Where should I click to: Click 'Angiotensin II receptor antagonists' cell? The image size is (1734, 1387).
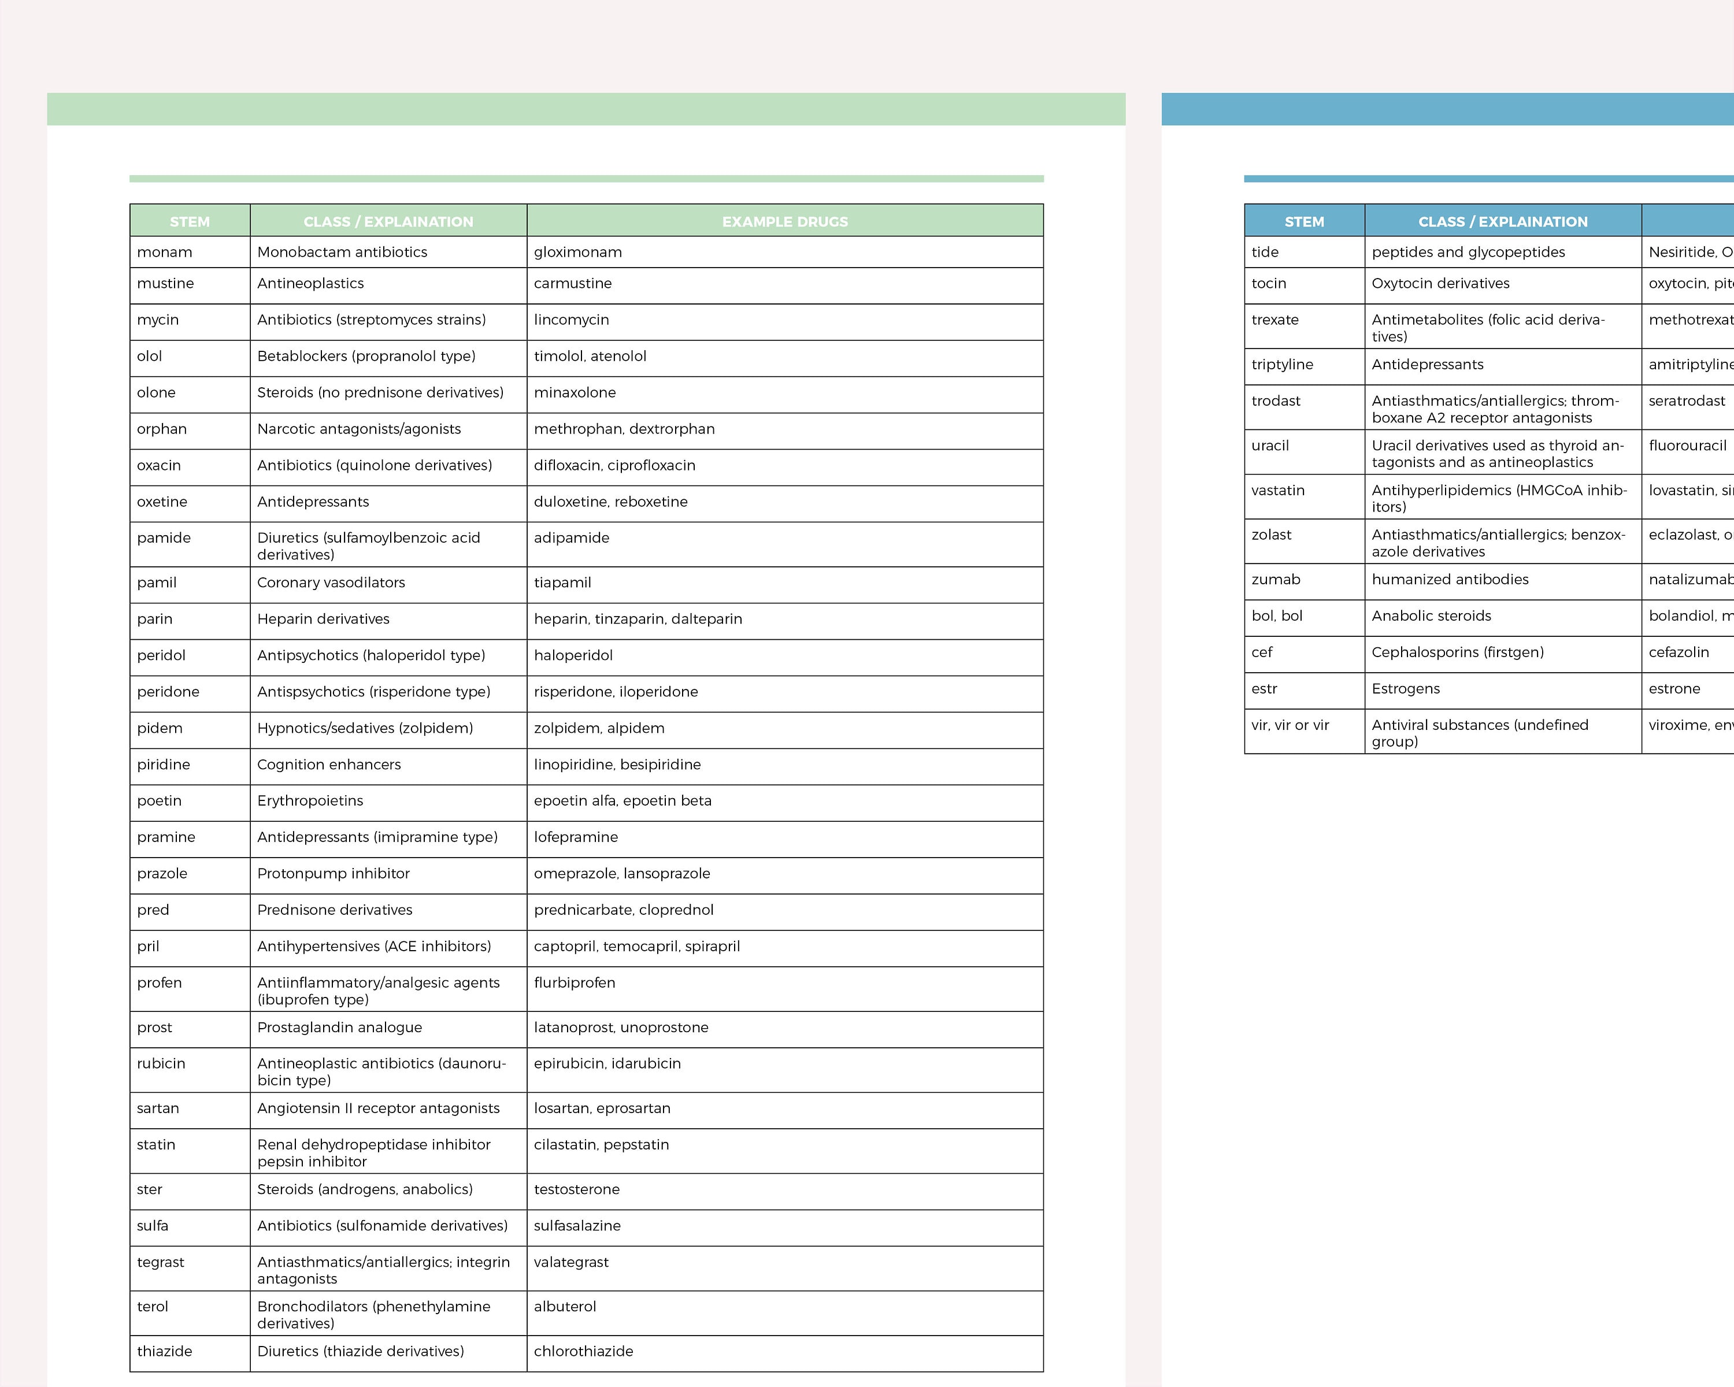coord(388,1110)
